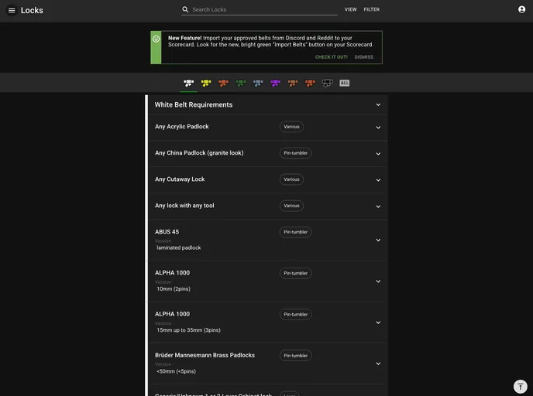Viewport: 533px width, 396px height.
Task: Dismiss the New Feature banner
Action: point(363,57)
